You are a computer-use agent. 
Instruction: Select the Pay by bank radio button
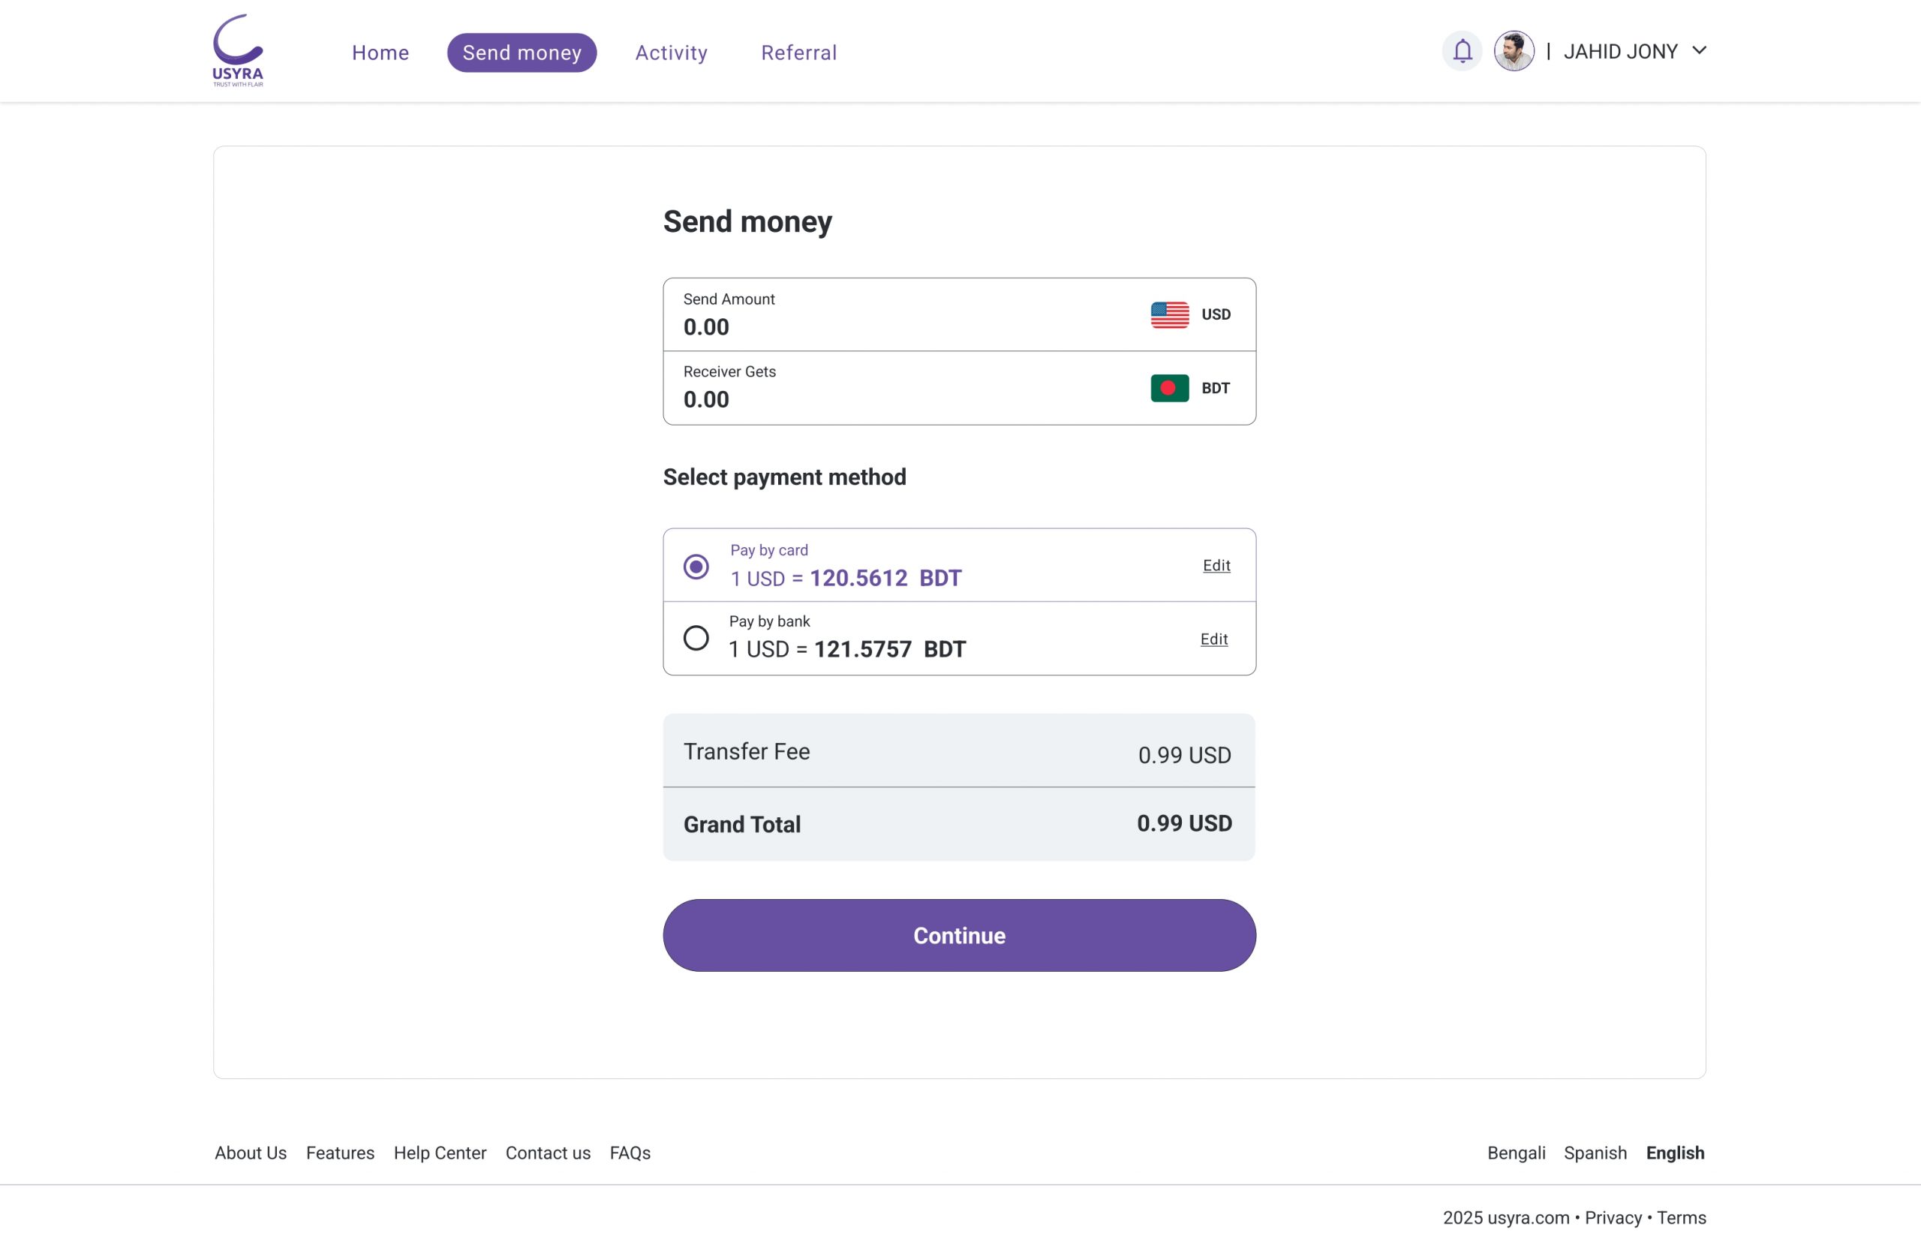696,639
